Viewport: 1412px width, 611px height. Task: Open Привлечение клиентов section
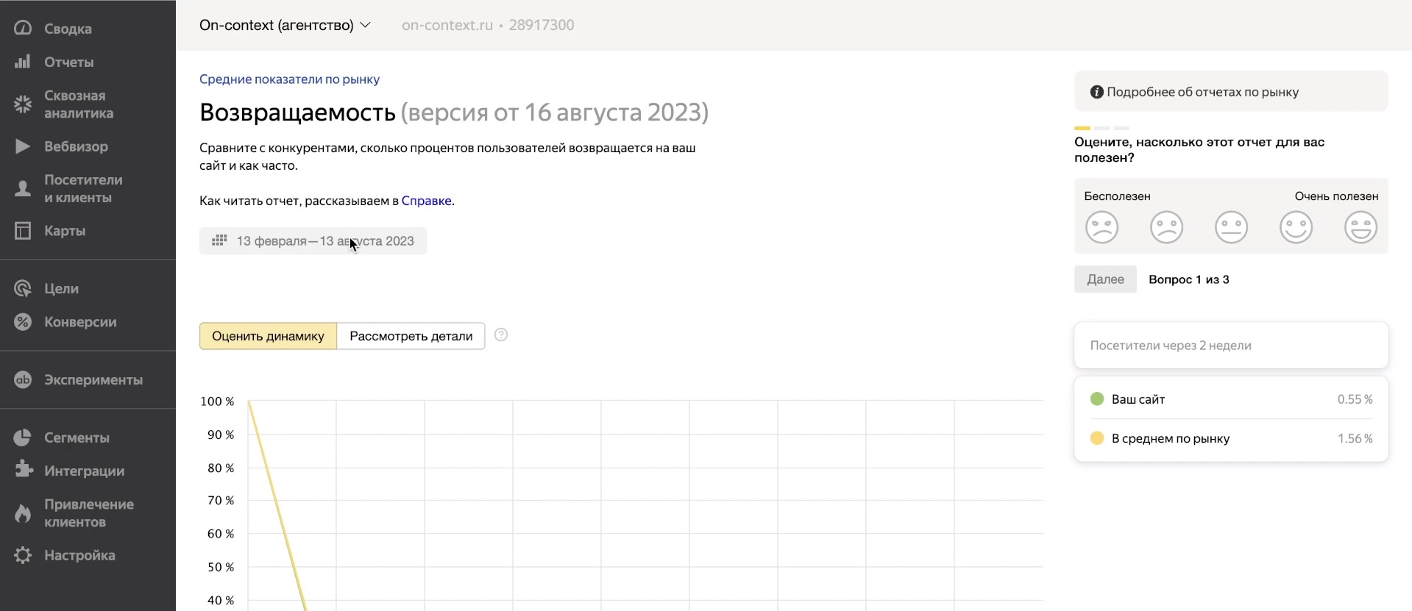(88, 513)
